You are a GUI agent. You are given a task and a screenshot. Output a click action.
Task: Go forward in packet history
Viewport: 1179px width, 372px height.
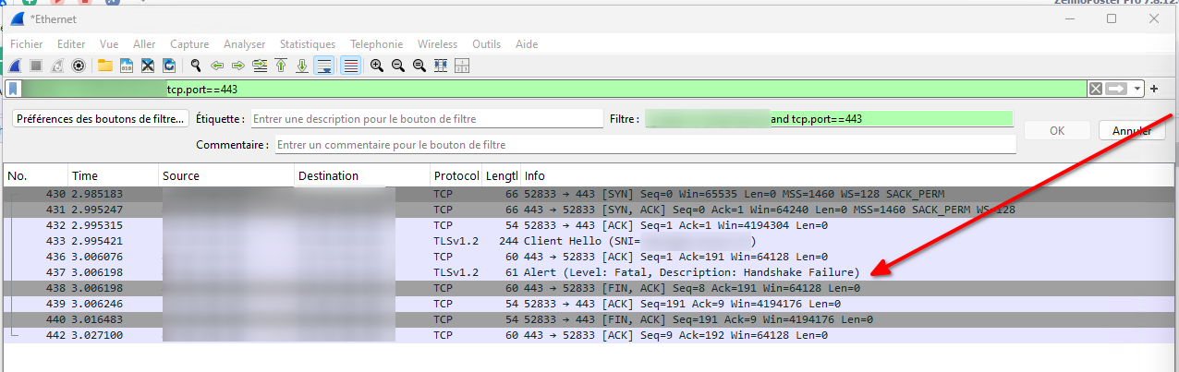[238, 66]
